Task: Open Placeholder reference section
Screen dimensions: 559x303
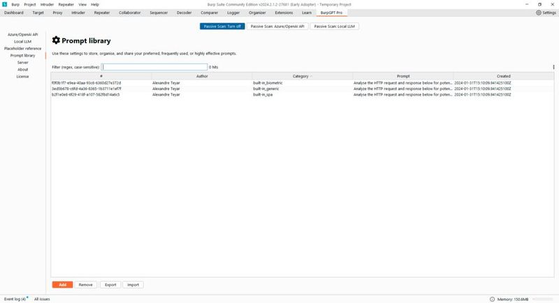Action: click(x=23, y=48)
